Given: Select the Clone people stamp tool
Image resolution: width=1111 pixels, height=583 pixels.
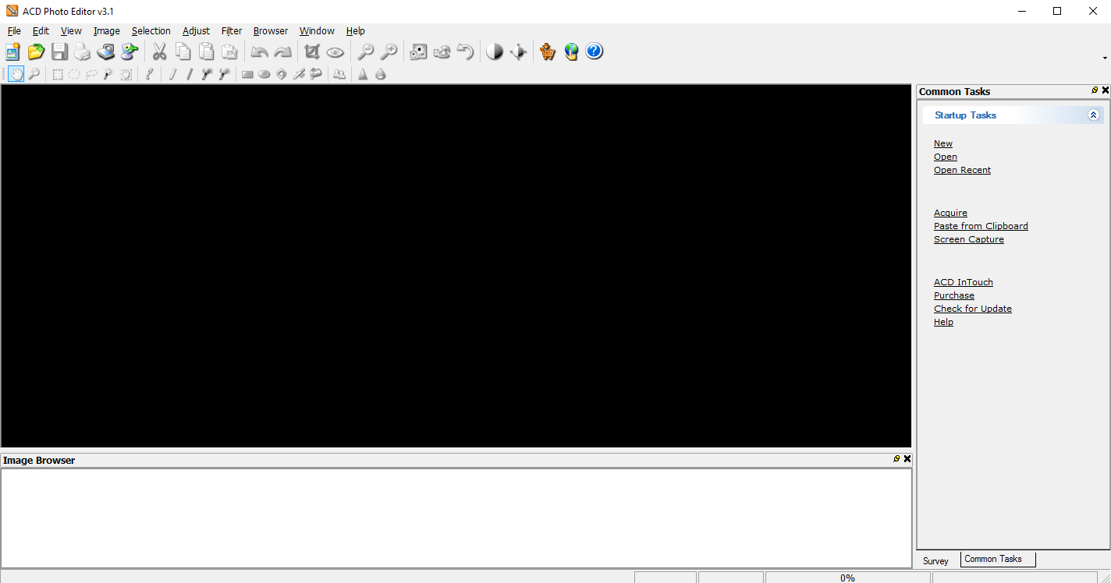Looking at the screenshot, I should click(339, 74).
